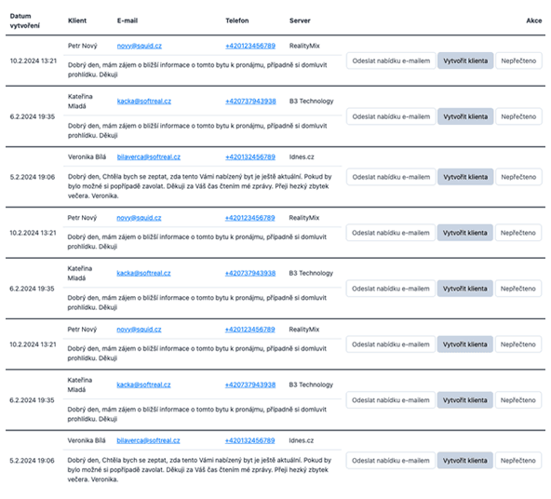The width and height of the screenshot is (551, 499).
Task: Toggle 'Nepřečteno' for first Kateřina Mladá entry
Action: click(518, 116)
